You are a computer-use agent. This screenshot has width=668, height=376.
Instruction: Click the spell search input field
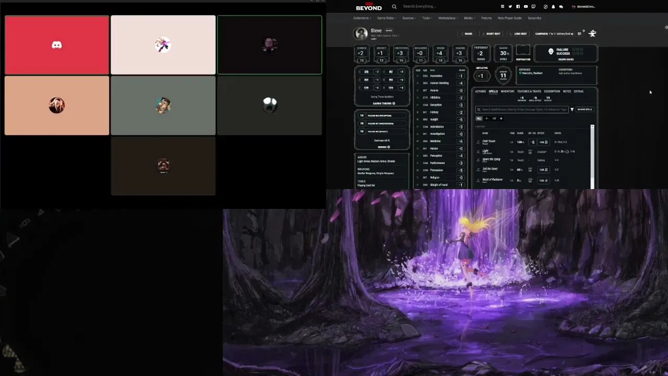click(x=522, y=110)
